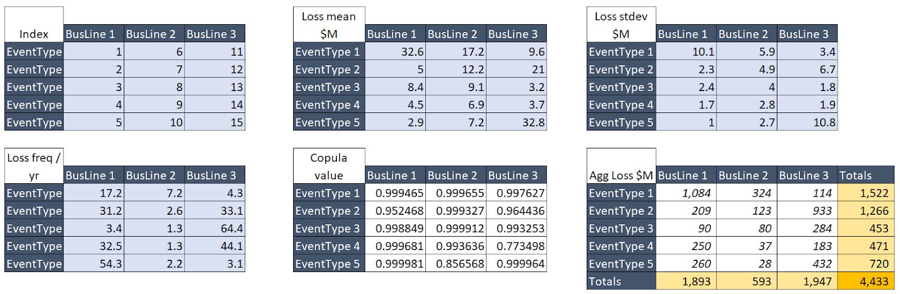The width and height of the screenshot is (900, 294).
Task: Click the index cell with value 7
Action: [154, 69]
